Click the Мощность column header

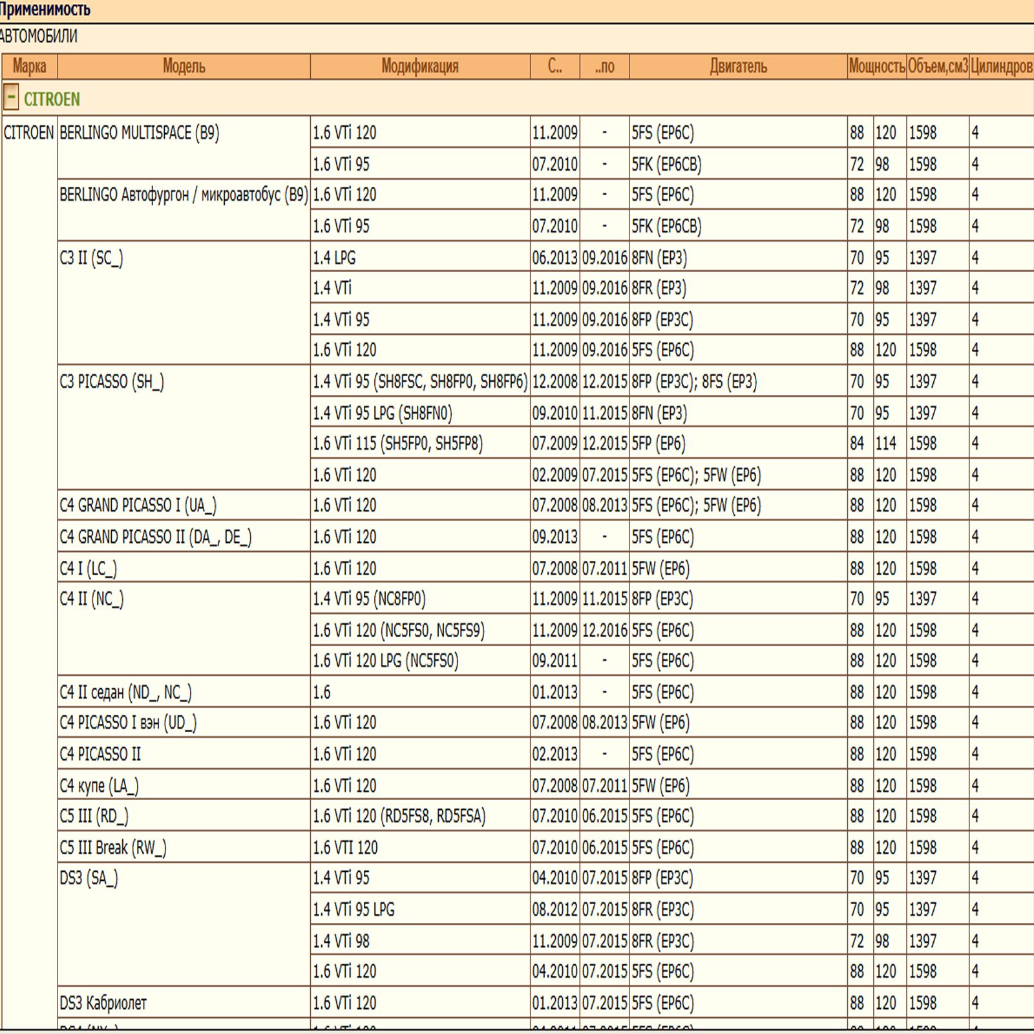tap(876, 67)
